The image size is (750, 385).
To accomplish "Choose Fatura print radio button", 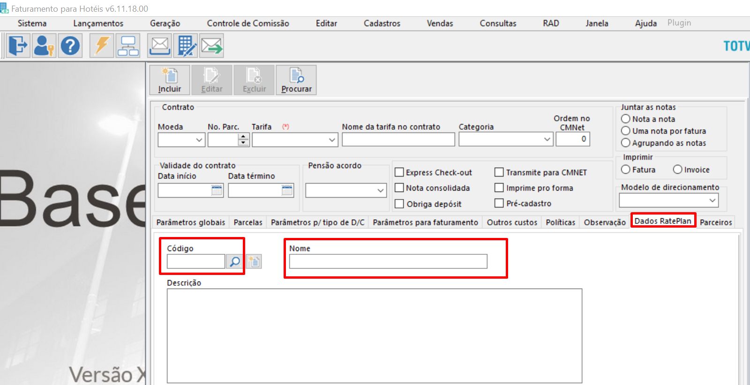I will [x=626, y=170].
